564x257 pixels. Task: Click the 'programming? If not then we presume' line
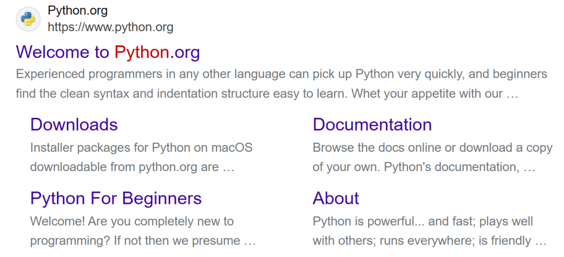[x=143, y=241]
